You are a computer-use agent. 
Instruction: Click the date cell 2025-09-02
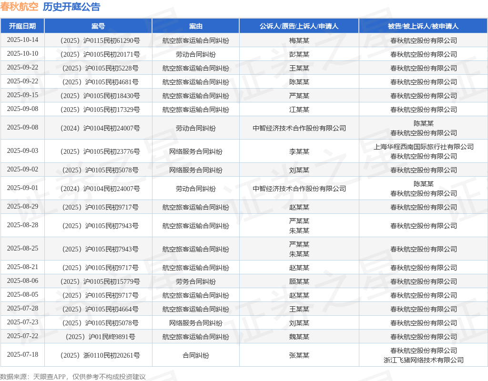pyautogui.click(x=22, y=169)
